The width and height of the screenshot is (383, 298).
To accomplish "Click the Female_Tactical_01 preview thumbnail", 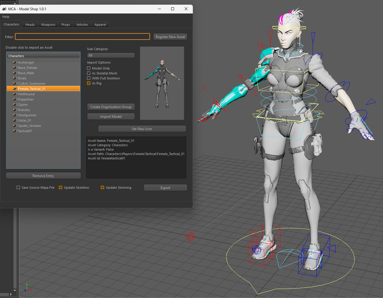I will pyautogui.click(x=162, y=83).
